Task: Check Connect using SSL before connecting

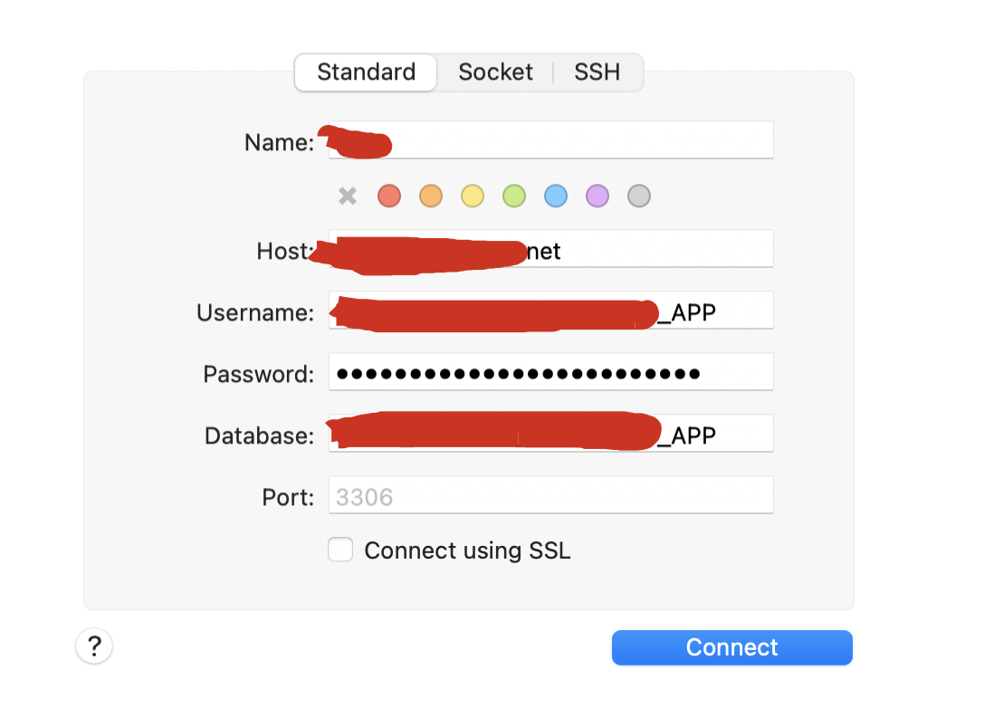Action: click(340, 550)
